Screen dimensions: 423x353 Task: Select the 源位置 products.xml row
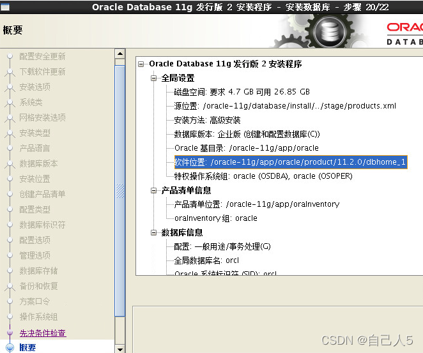click(285, 106)
